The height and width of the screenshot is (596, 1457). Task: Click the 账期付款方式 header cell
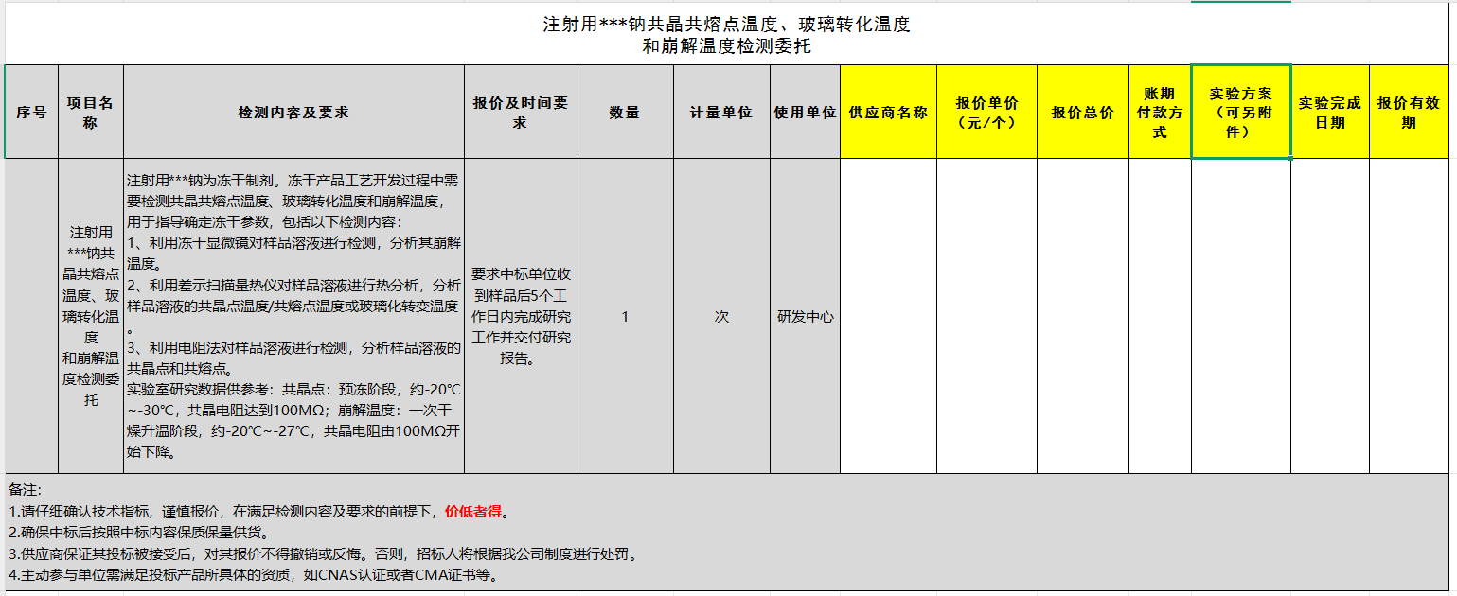[x=1160, y=112]
